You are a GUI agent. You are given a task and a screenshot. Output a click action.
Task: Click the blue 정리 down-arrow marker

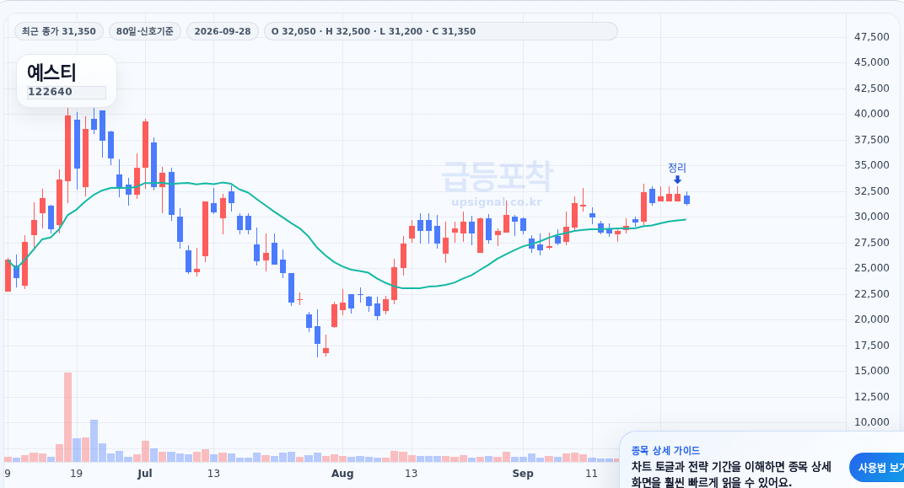point(677,180)
